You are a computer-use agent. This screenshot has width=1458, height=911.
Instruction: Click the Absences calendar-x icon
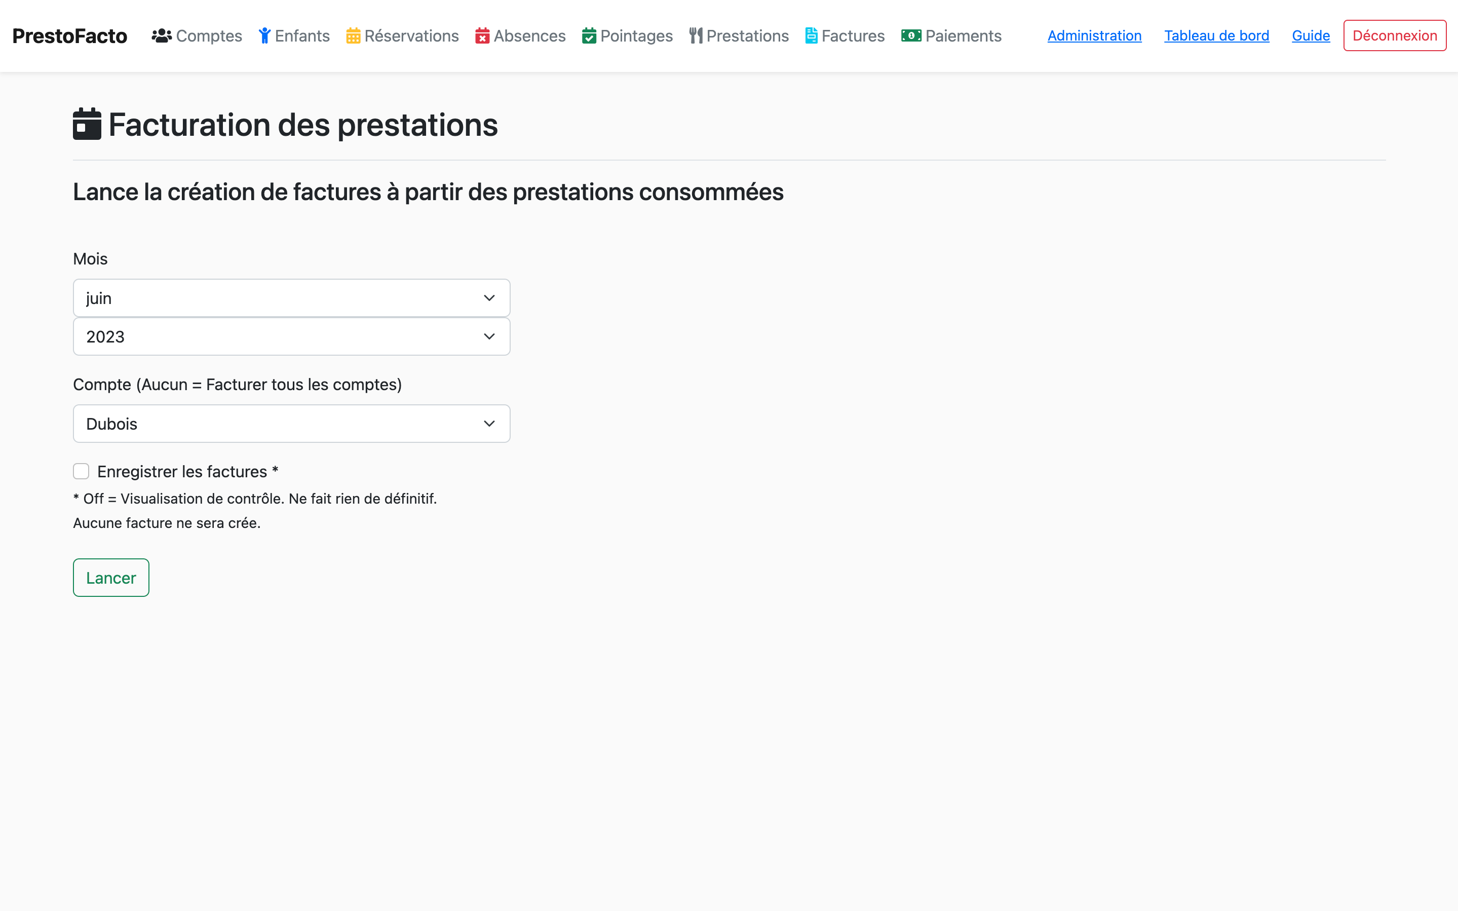[x=482, y=35]
